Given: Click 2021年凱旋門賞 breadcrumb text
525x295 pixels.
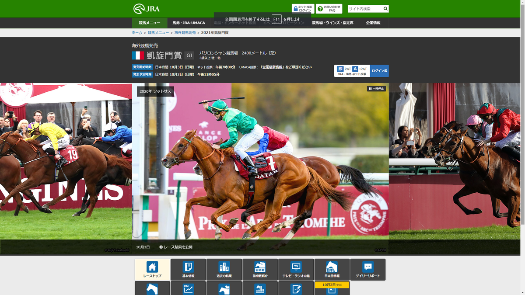Looking at the screenshot, I should pyautogui.click(x=215, y=33).
